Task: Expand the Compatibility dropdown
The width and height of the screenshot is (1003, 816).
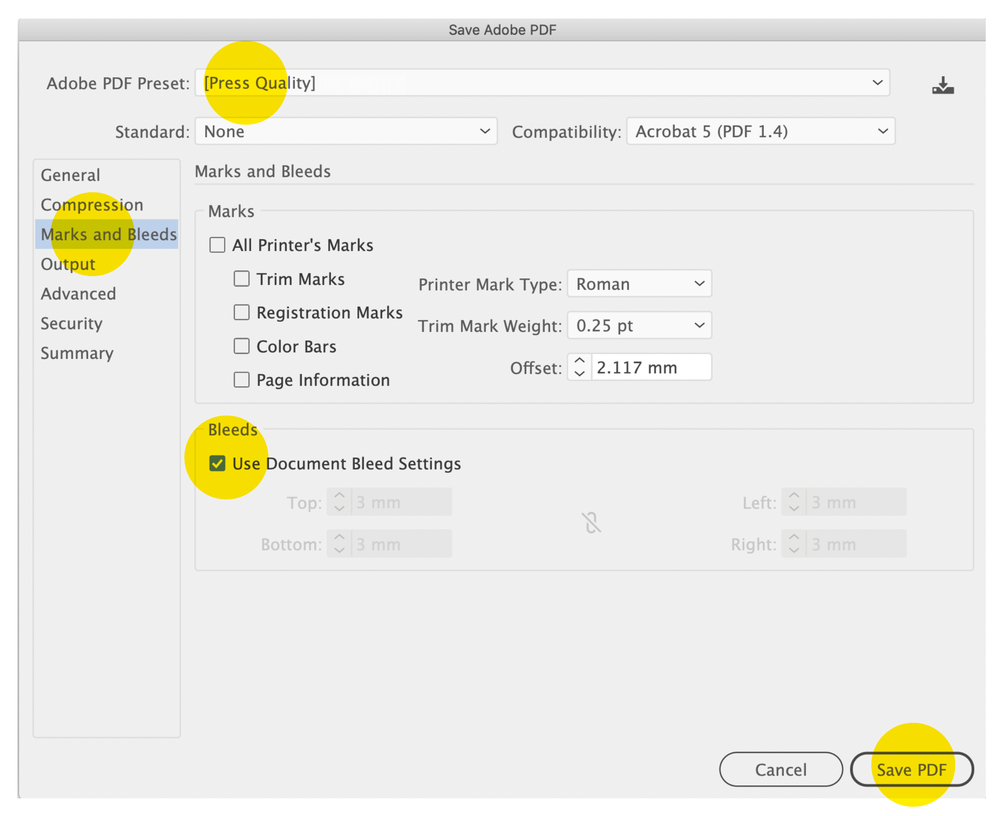Action: click(760, 131)
